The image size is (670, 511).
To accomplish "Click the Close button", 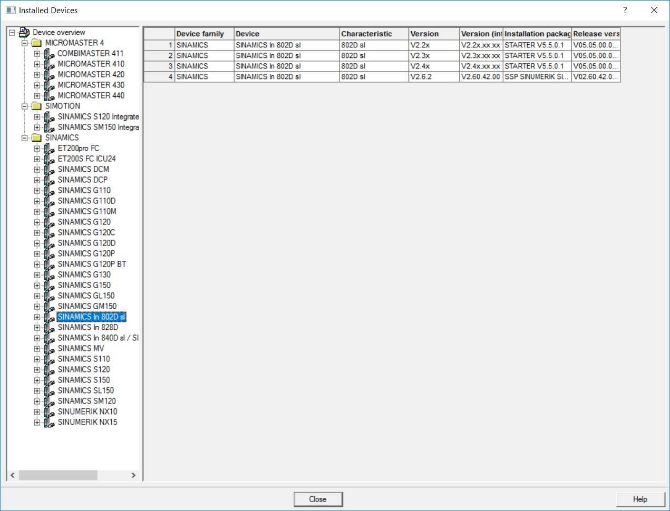I will 318,499.
